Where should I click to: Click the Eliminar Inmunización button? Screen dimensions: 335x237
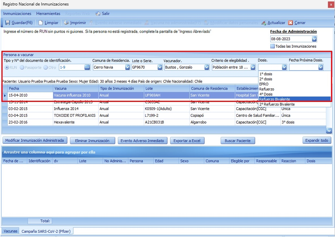coord(92,141)
